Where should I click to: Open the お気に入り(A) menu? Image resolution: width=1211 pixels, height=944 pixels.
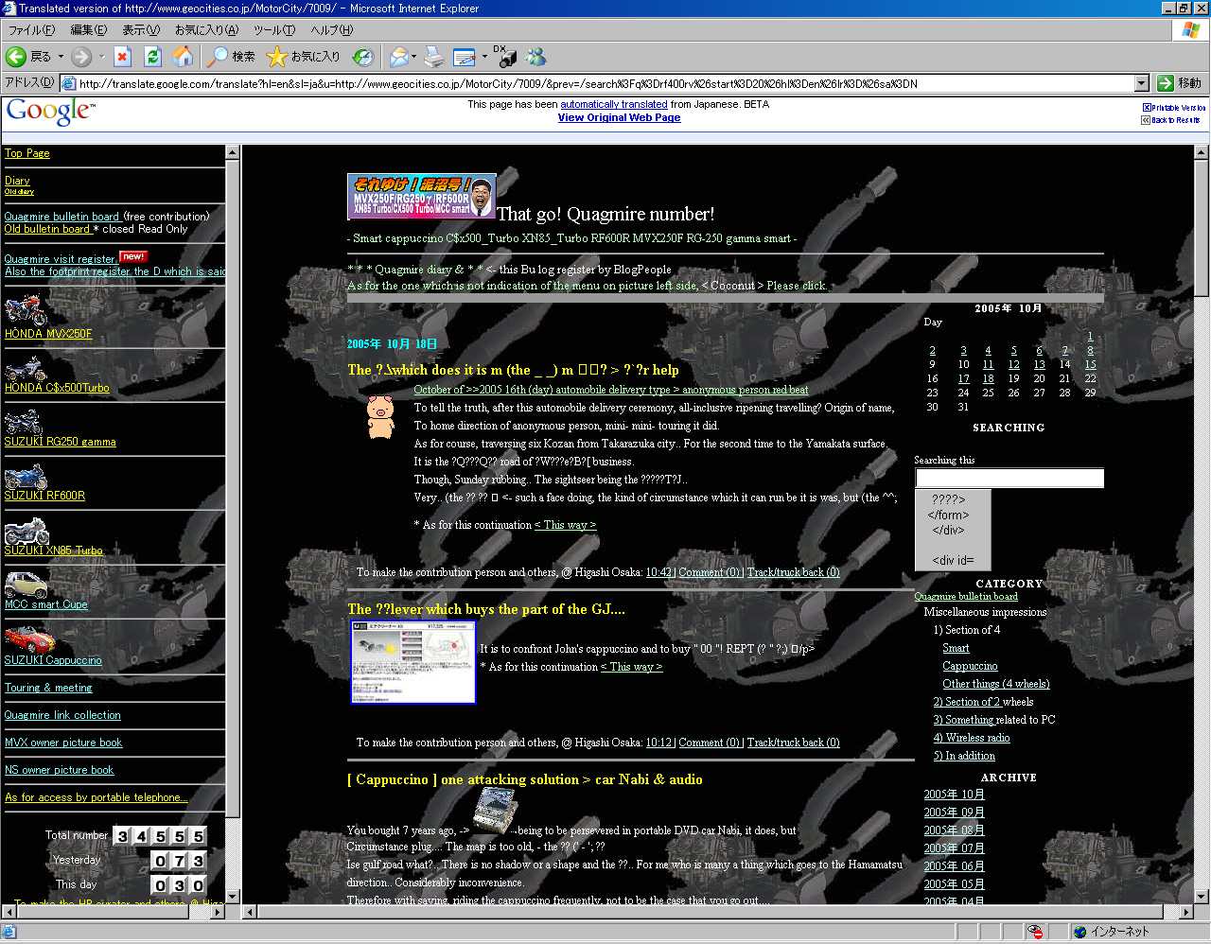(x=206, y=30)
